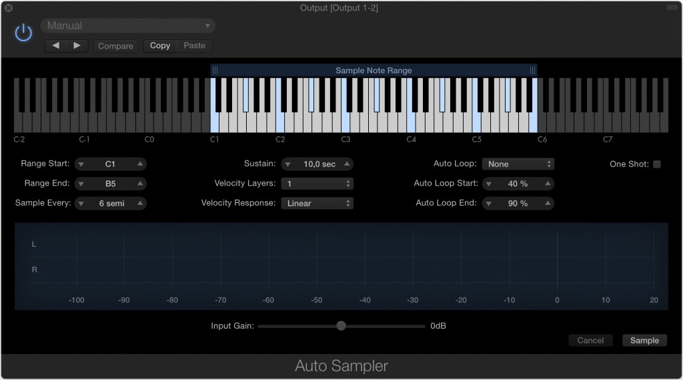Click the highlighted C3 piano key
Image resolution: width=683 pixels, height=380 pixels.
point(346,122)
